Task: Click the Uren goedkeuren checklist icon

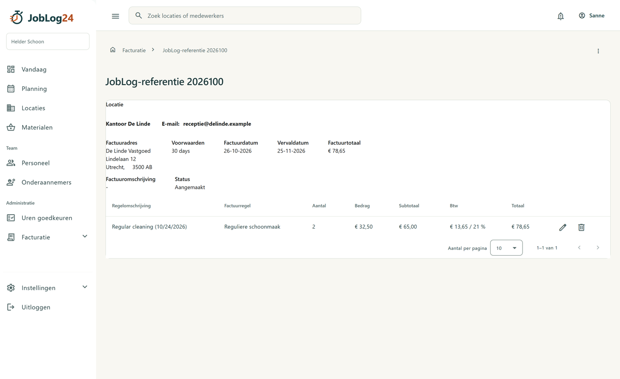Action: (x=11, y=218)
